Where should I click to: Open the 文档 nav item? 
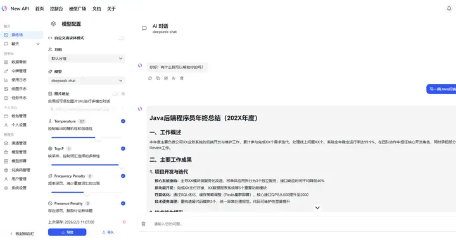[x=96, y=9]
